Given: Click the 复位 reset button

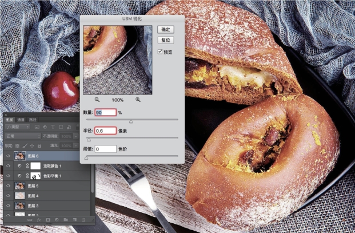Looking at the screenshot, I should [x=166, y=40].
